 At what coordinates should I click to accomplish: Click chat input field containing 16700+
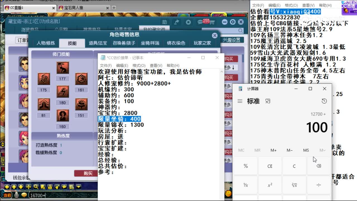pyautogui.click(x=63, y=195)
